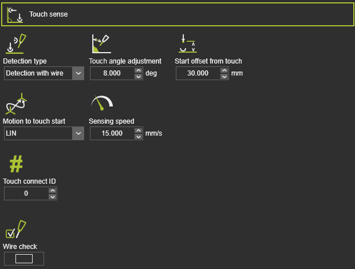Click the Touch sense header icon
This screenshot has height=269, width=355.
15,14
